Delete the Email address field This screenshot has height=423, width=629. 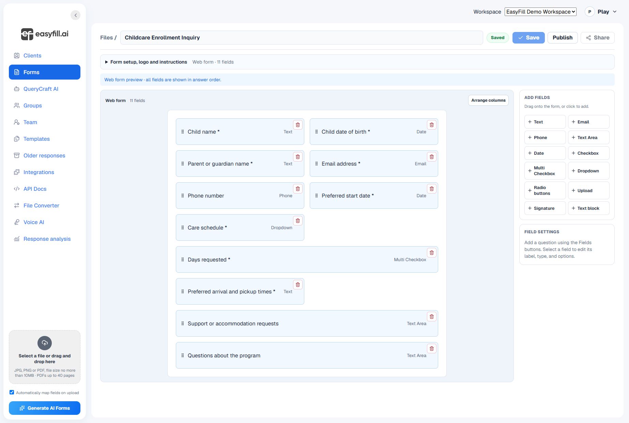coord(432,157)
